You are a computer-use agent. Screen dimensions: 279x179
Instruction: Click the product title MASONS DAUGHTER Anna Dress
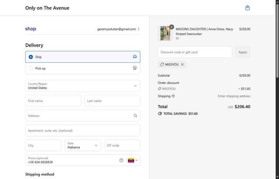tap(204, 31)
